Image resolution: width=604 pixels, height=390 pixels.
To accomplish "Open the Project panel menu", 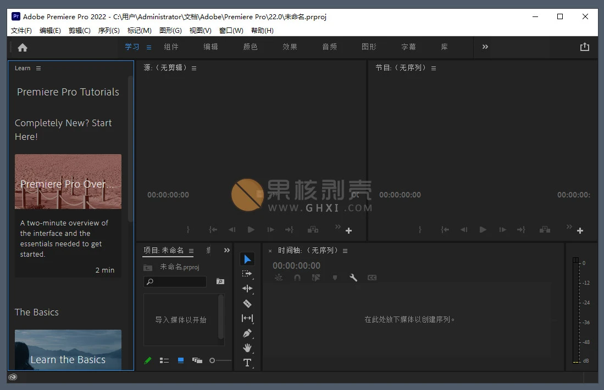I will (191, 251).
